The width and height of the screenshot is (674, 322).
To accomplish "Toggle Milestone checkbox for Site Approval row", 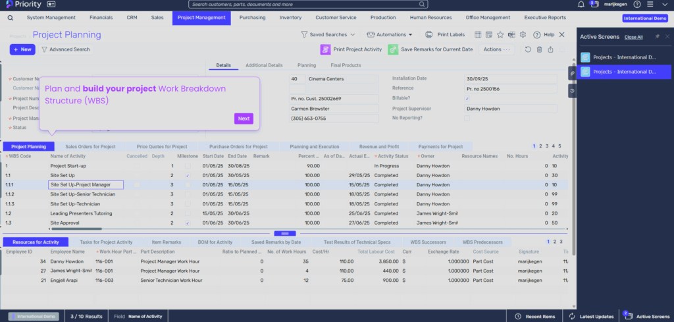I will pos(188,223).
